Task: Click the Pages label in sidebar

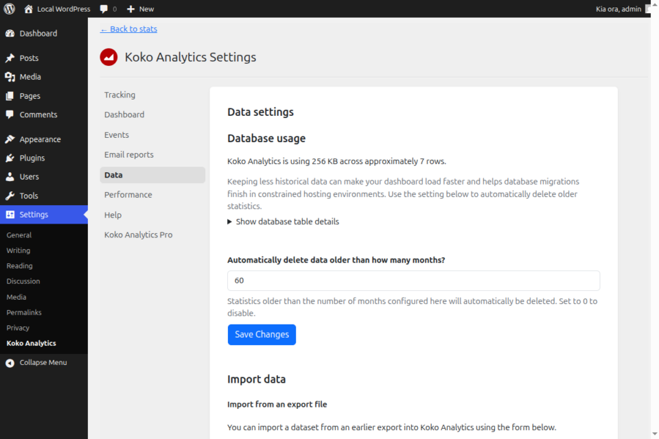Action: [x=30, y=96]
